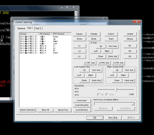Screen dimensions: 154x135
Task: Select the binding row mapped to L2
Action: click(45, 48)
